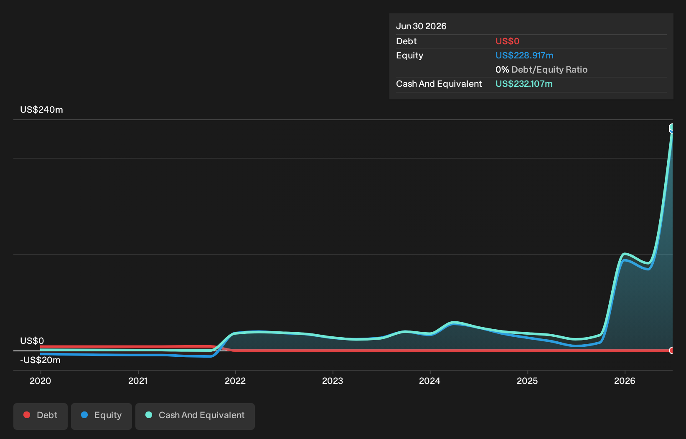Click the -US$20m y-axis label
The height and width of the screenshot is (439, 686).
(x=41, y=360)
